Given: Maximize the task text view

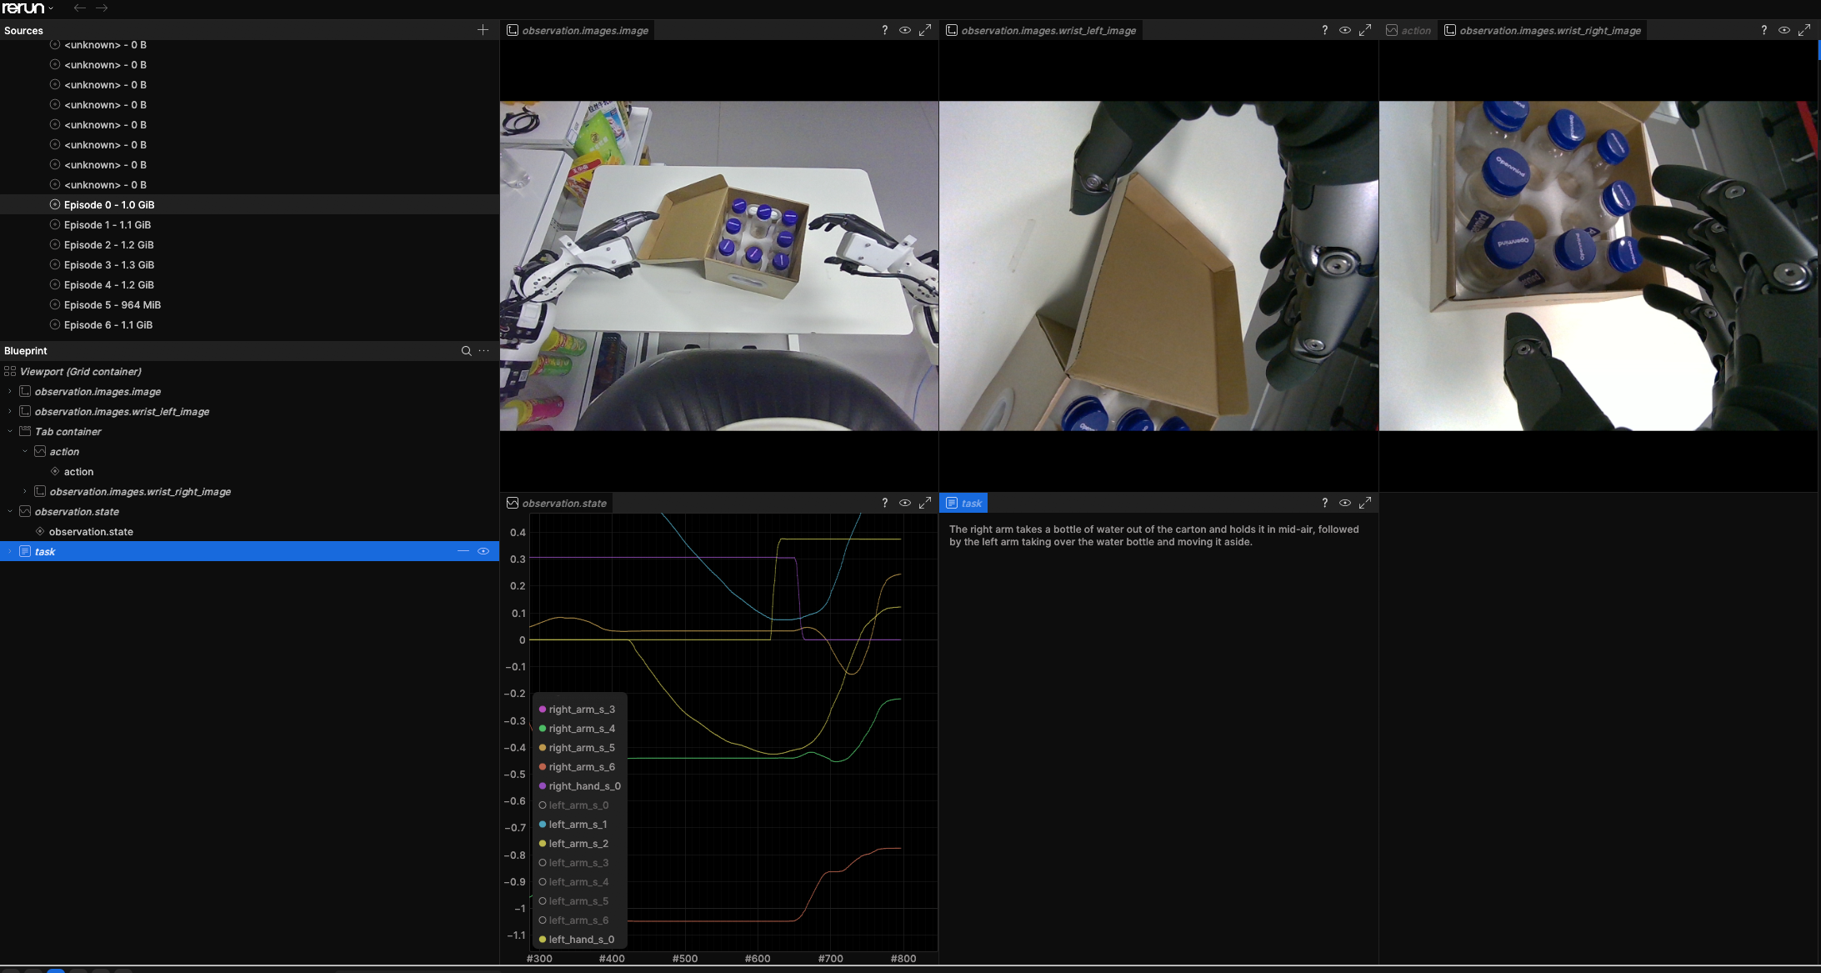Looking at the screenshot, I should click(1365, 503).
